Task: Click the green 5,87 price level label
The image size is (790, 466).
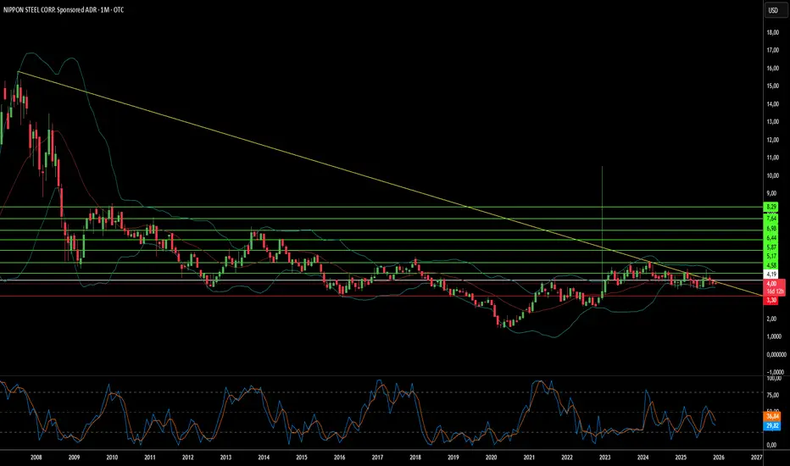Action: [x=771, y=247]
